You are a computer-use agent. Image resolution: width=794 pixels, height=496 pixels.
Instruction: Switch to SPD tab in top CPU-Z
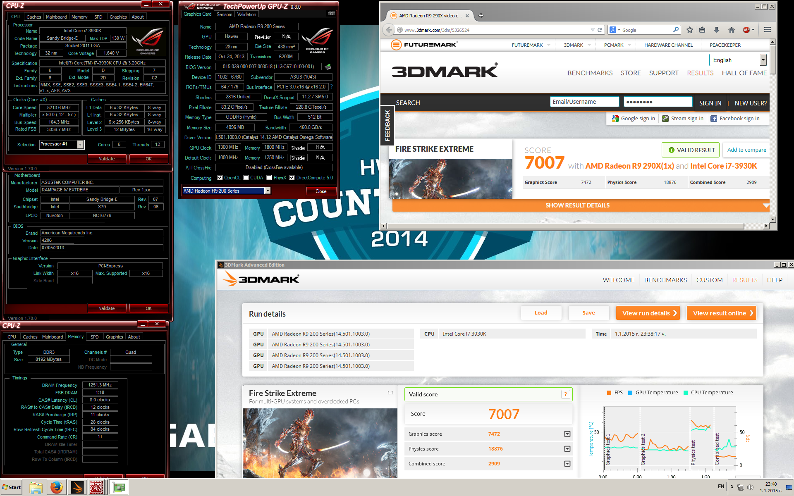coord(98,17)
